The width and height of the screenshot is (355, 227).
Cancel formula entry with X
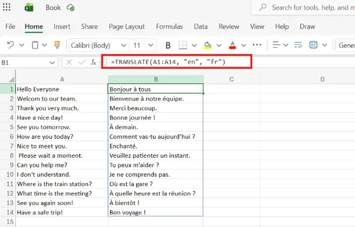click(x=69, y=62)
